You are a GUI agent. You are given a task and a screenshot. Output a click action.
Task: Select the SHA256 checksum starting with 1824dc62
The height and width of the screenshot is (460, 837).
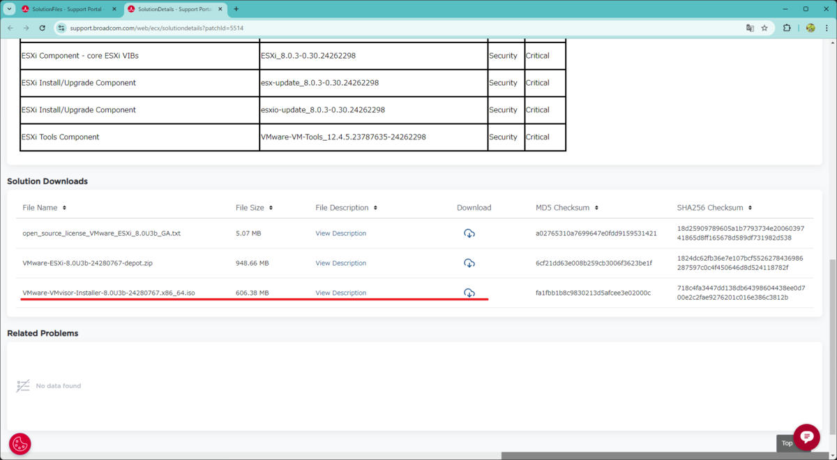740,263
